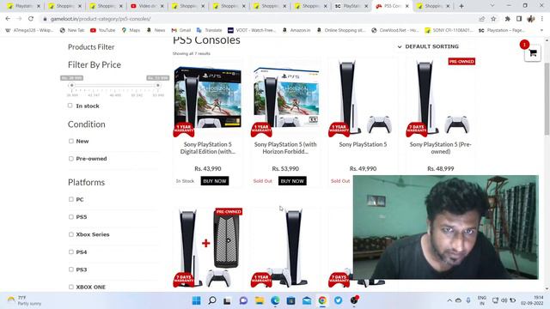550x309 pixels.
Task: Check the PS4 platform filter
Action: point(71,251)
